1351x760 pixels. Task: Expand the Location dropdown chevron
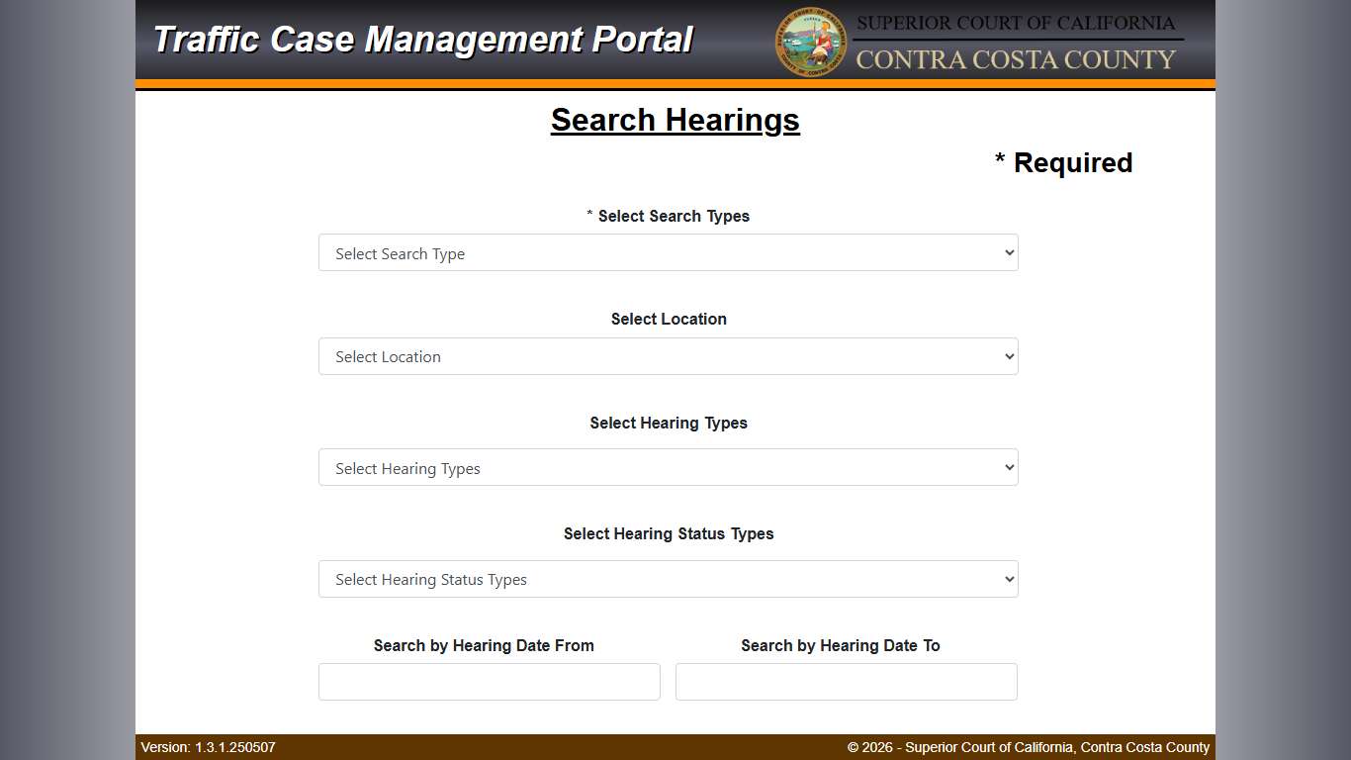(1007, 356)
